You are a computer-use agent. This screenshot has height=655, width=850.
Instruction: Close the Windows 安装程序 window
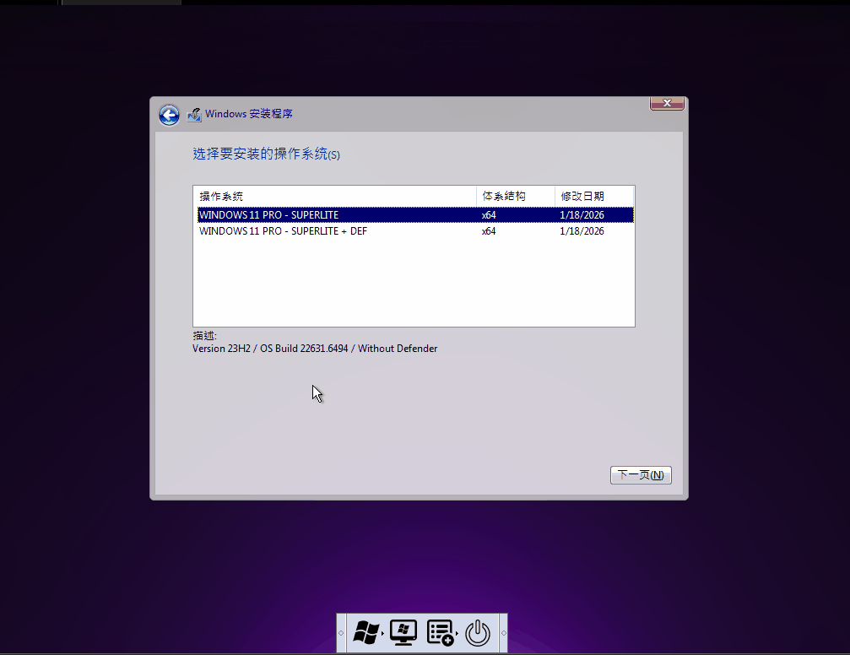666,102
